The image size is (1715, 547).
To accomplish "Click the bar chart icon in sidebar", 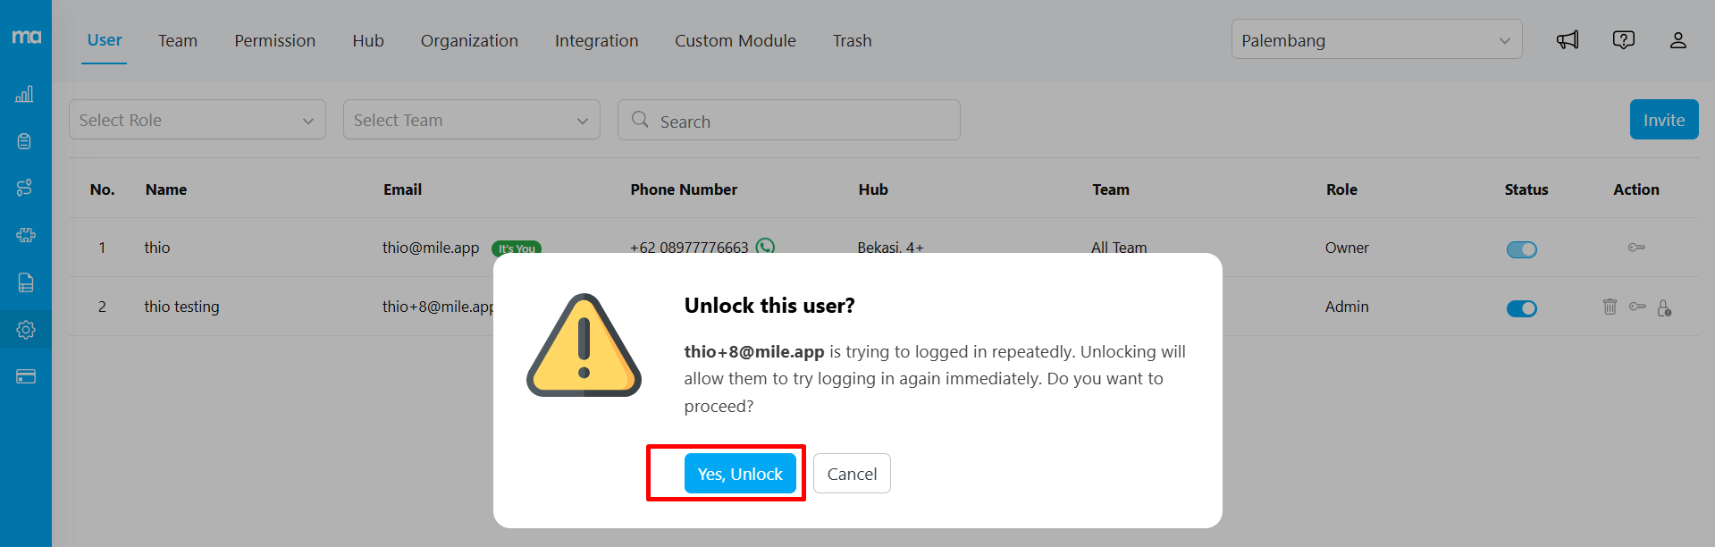I will [25, 94].
